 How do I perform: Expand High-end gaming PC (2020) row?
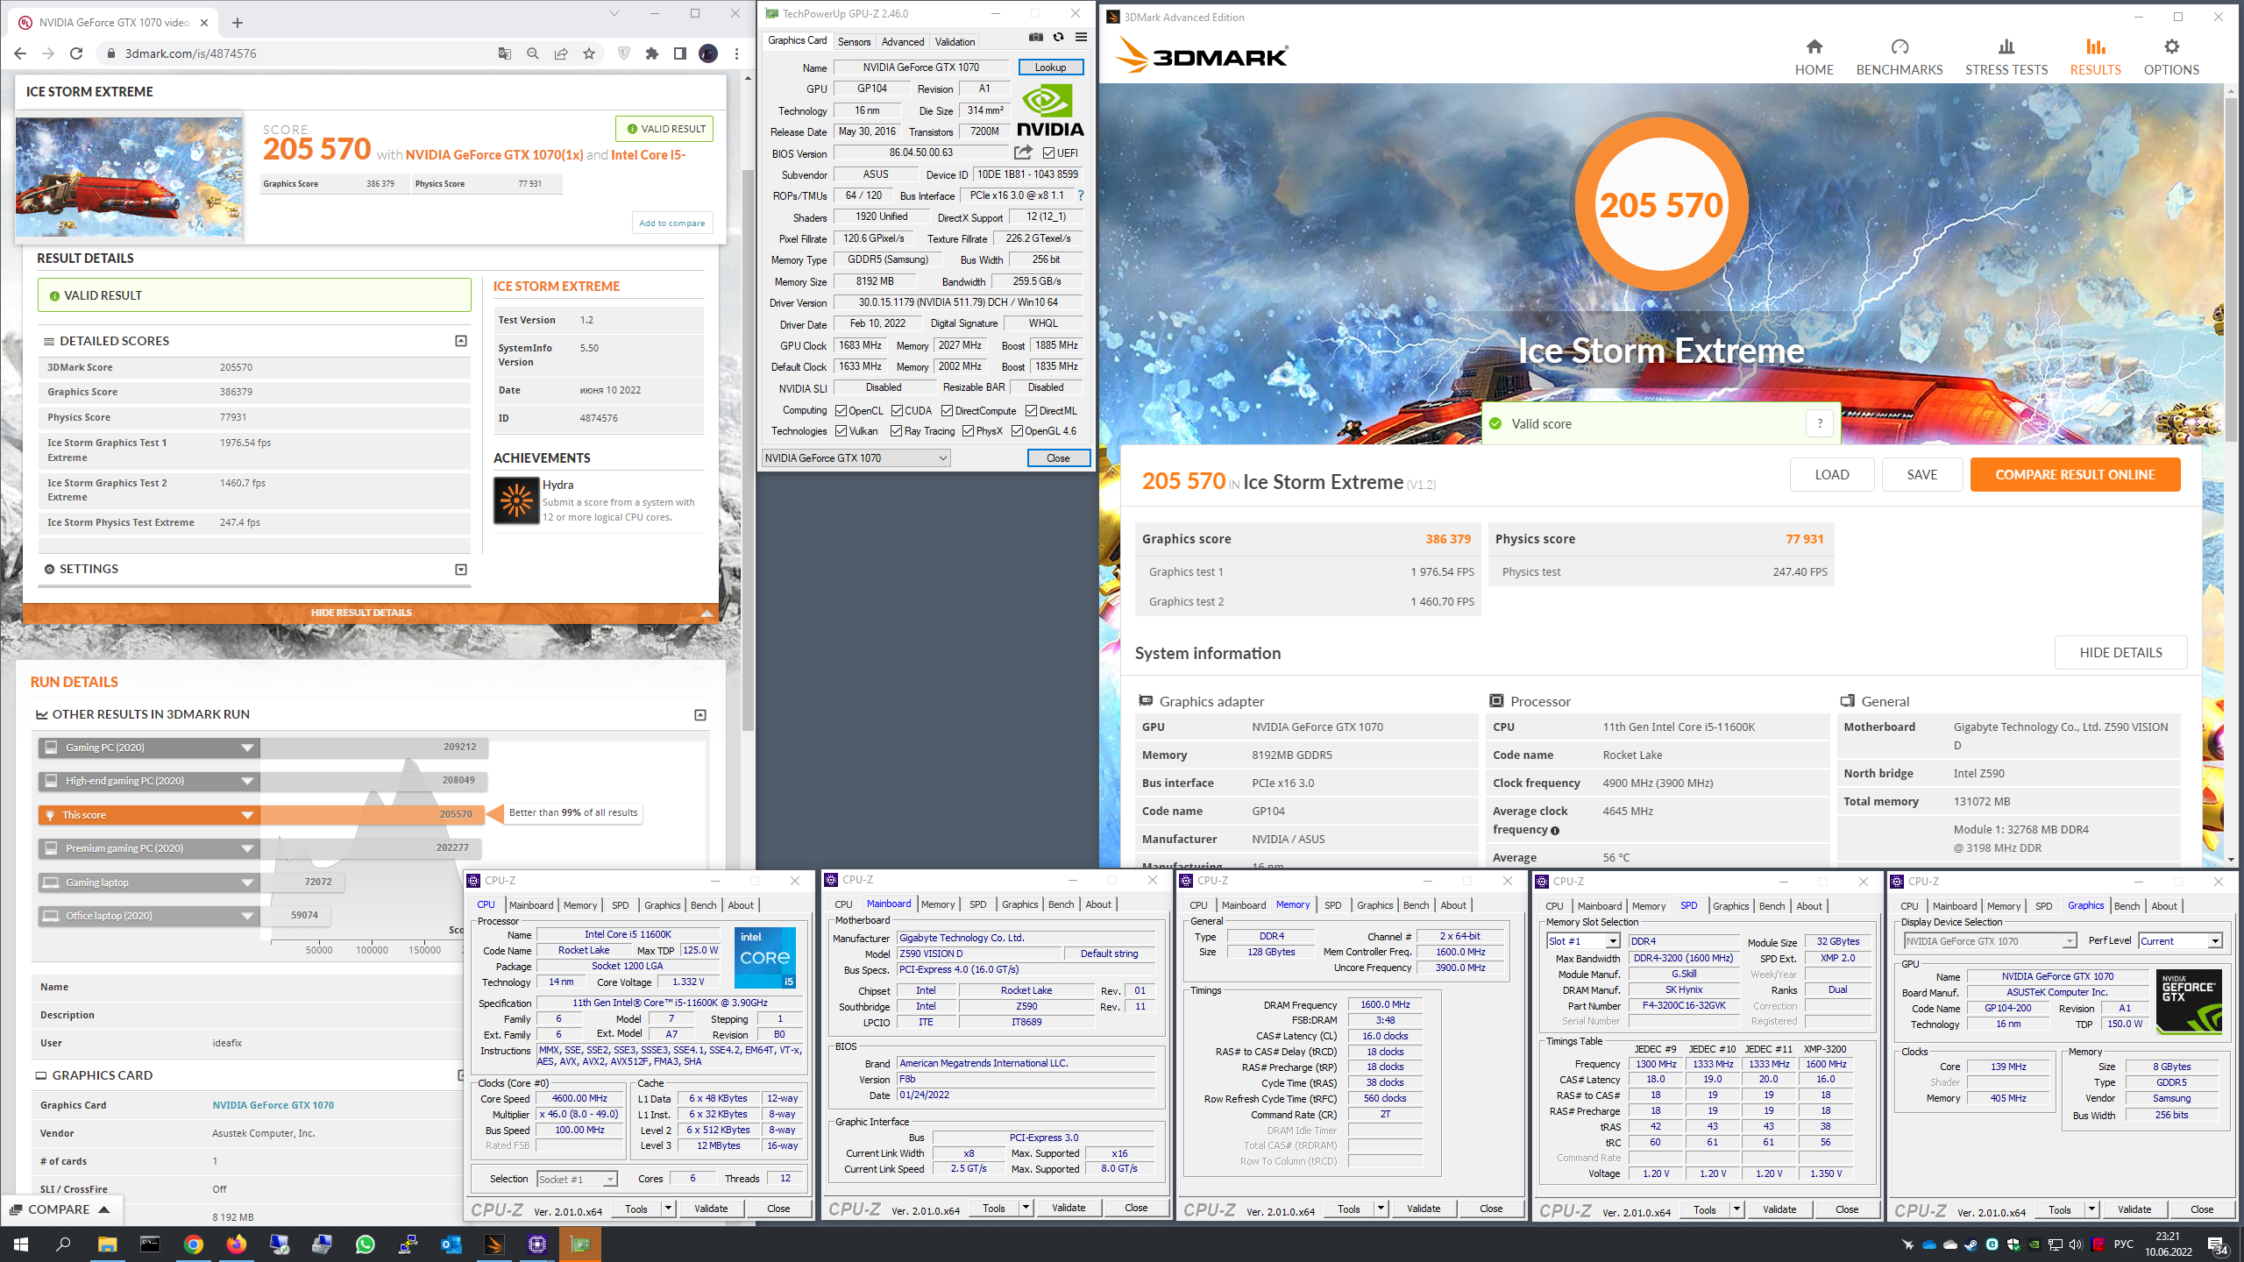tap(247, 781)
